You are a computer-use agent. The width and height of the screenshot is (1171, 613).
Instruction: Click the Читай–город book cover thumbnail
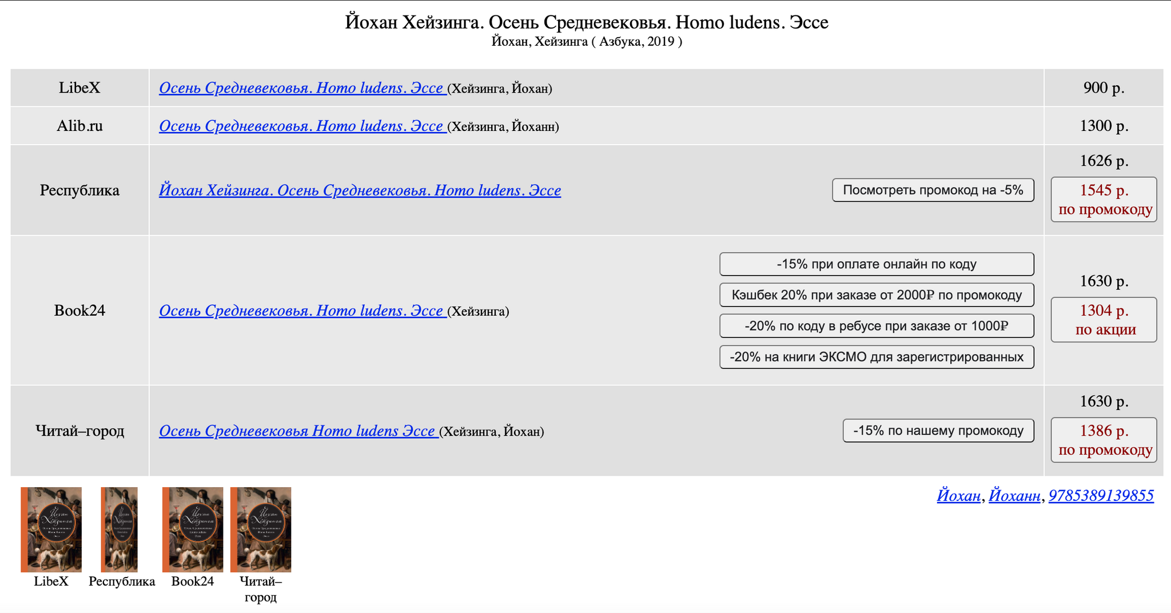click(261, 530)
